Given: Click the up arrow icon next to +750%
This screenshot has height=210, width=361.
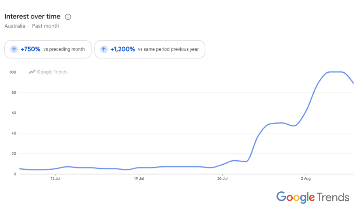Looking at the screenshot, I should [14, 49].
